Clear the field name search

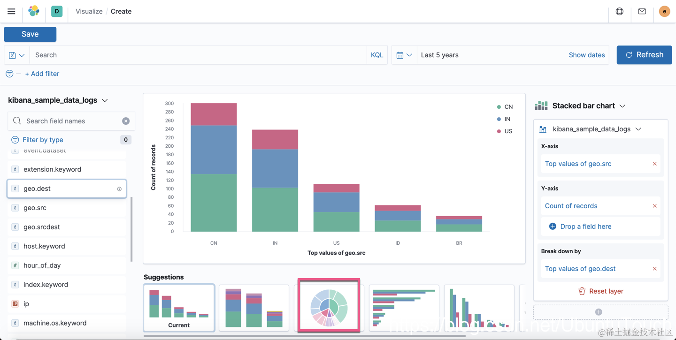[126, 121]
